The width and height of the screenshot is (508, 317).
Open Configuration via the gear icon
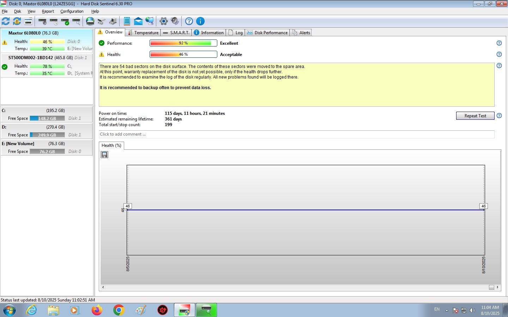click(x=164, y=21)
